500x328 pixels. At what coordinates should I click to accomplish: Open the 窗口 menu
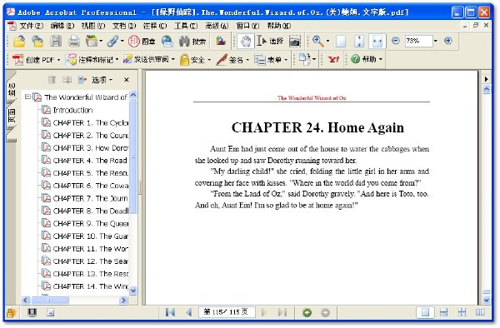[247, 26]
